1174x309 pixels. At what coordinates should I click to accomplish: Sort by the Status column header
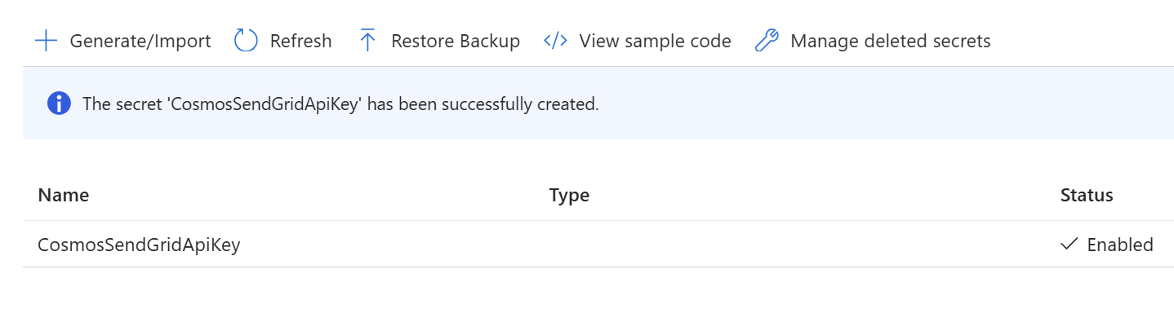click(x=1087, y=196)
